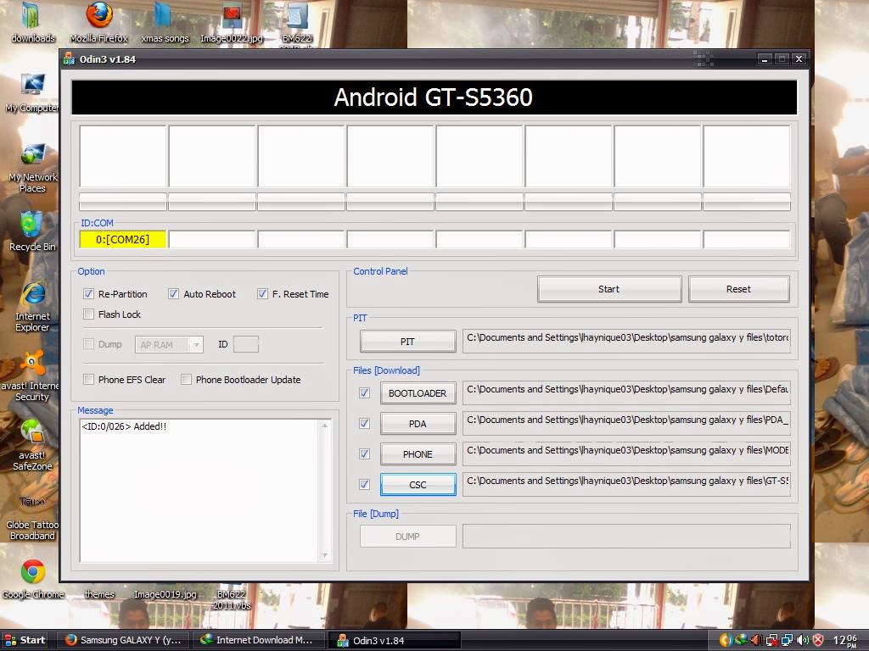The width and height of the screenshot is (869, 651).
Task: Open the xmas songs folder
Action: [x=165, y=22]
